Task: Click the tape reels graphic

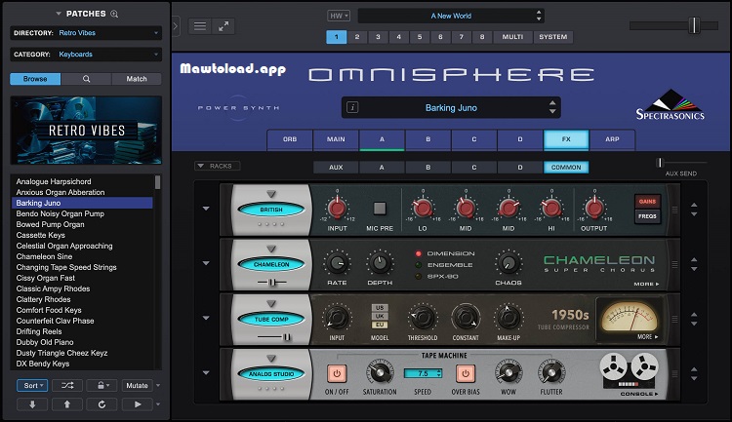Action: (629, 370)
